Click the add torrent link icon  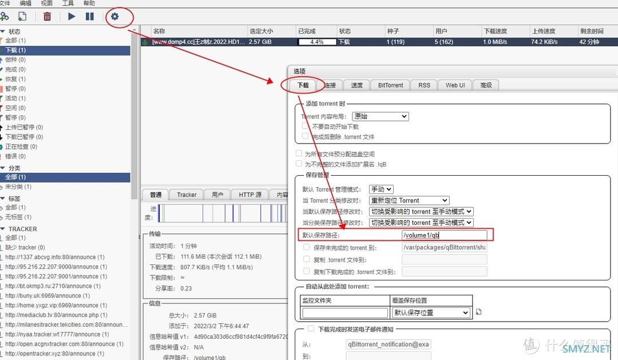[x=5, y=17]
